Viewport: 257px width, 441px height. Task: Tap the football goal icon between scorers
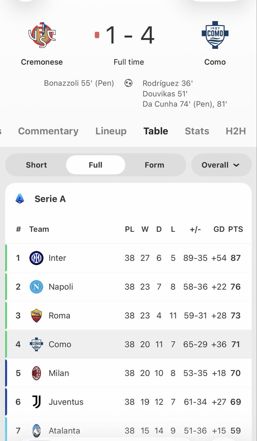pyautogui.click(x=128, y=83)
